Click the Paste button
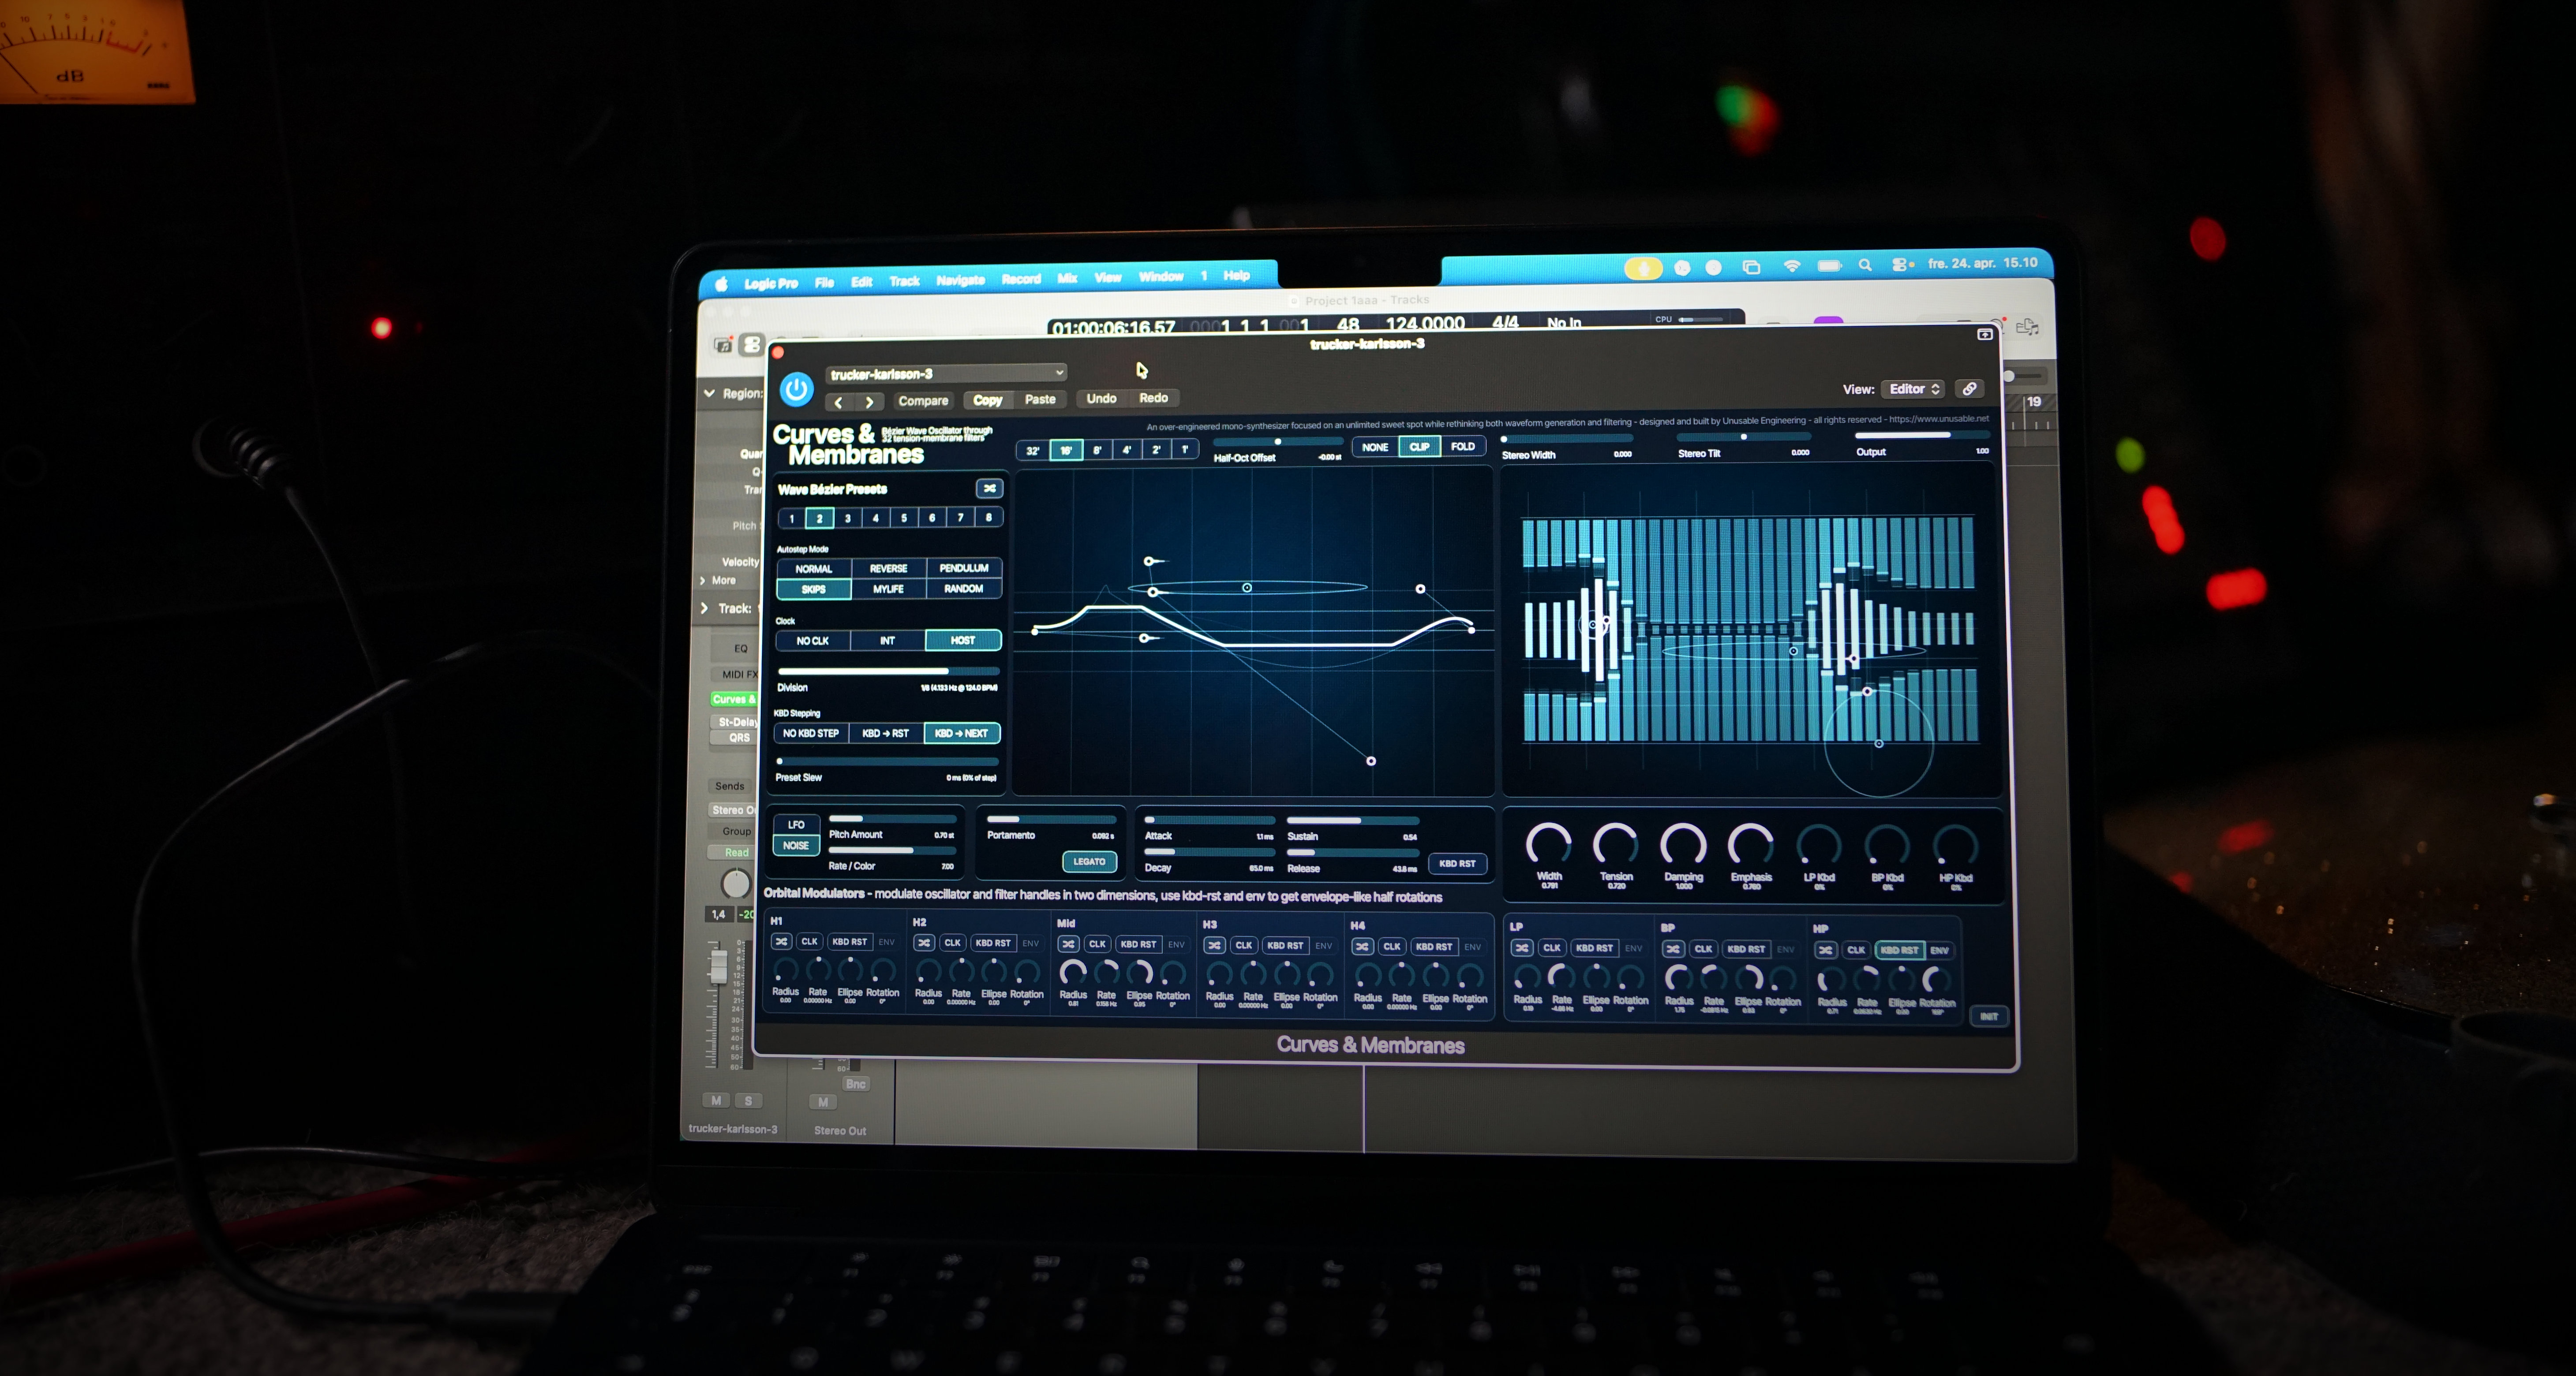This screenshot has width=2576, height=1376. coord(1040,399)
